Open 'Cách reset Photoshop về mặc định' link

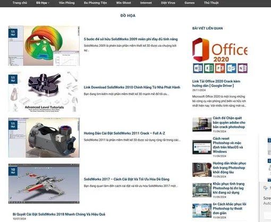pos(228,145)
